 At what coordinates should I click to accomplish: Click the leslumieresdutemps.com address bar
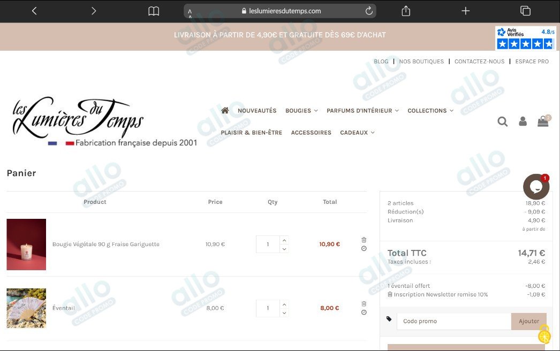click(279, 11)
